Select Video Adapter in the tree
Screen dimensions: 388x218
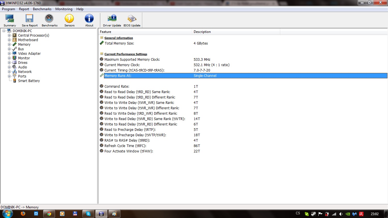(x=29, y=53)
